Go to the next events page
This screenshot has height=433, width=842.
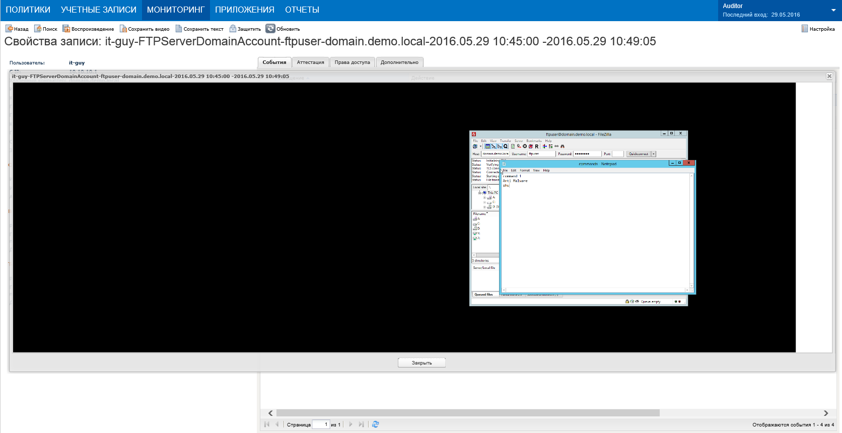pos(351,424)
